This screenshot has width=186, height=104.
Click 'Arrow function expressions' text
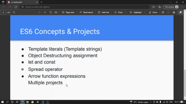57,76
